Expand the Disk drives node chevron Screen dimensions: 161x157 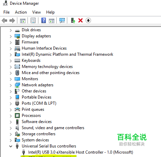click(11, 30)
